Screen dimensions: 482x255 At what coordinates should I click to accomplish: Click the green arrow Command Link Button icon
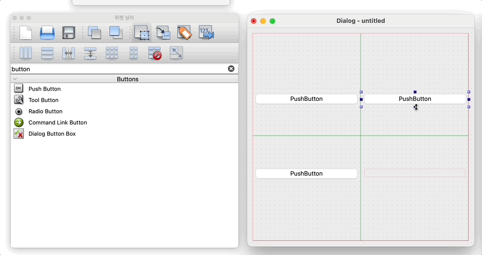pos(19,122)
